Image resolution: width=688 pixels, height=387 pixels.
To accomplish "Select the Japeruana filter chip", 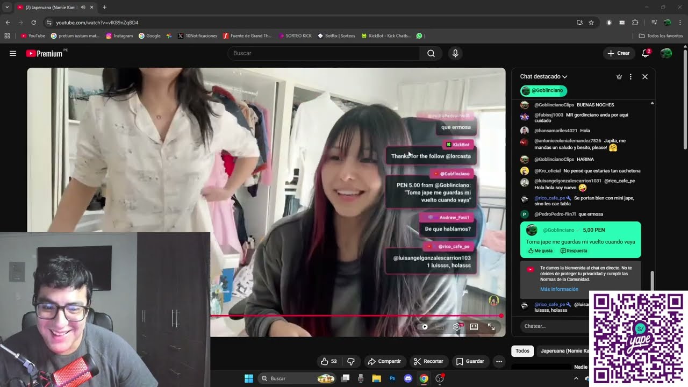I will point(564,351).
